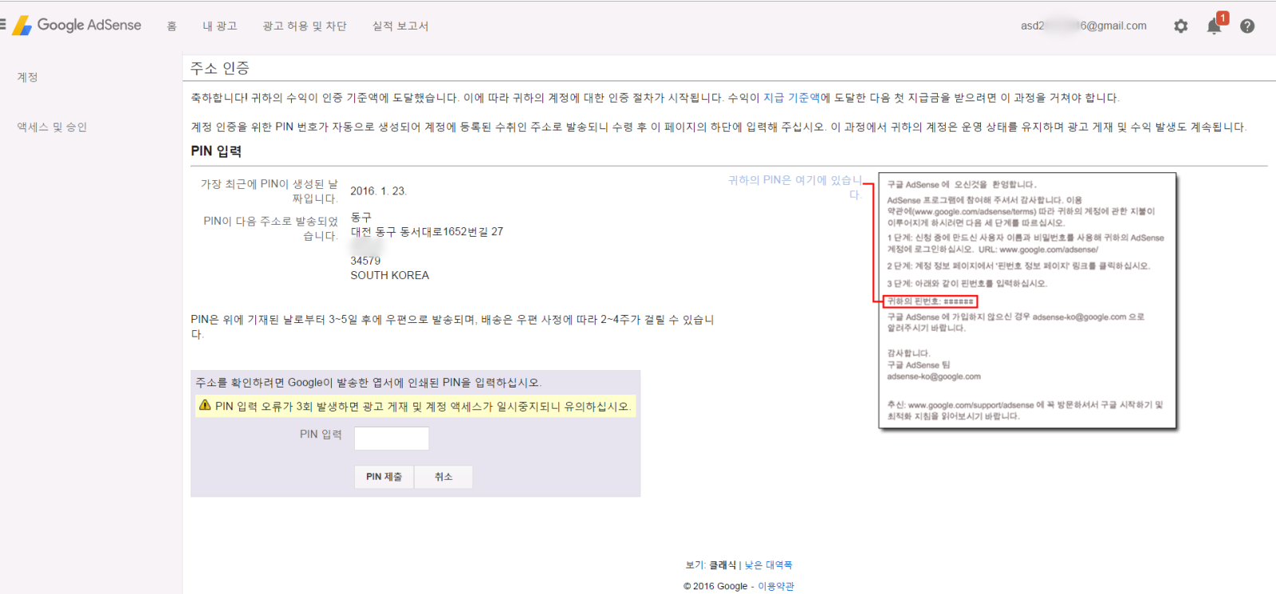Open the 내 광고 menu
1276x594 pixels.
[219, 26]
